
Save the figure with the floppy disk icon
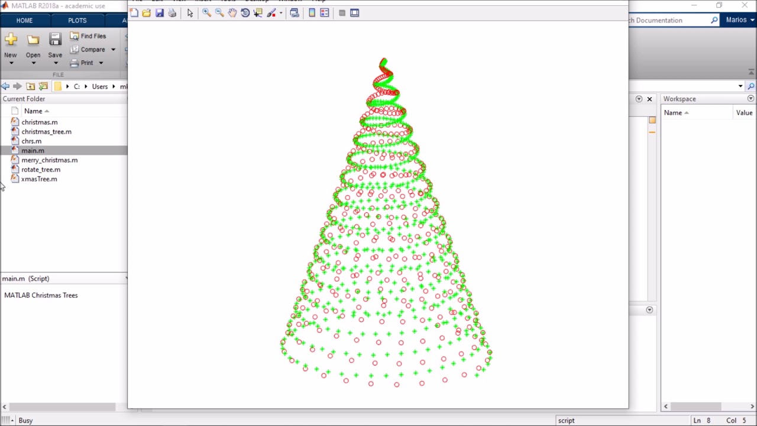(160, 13)
